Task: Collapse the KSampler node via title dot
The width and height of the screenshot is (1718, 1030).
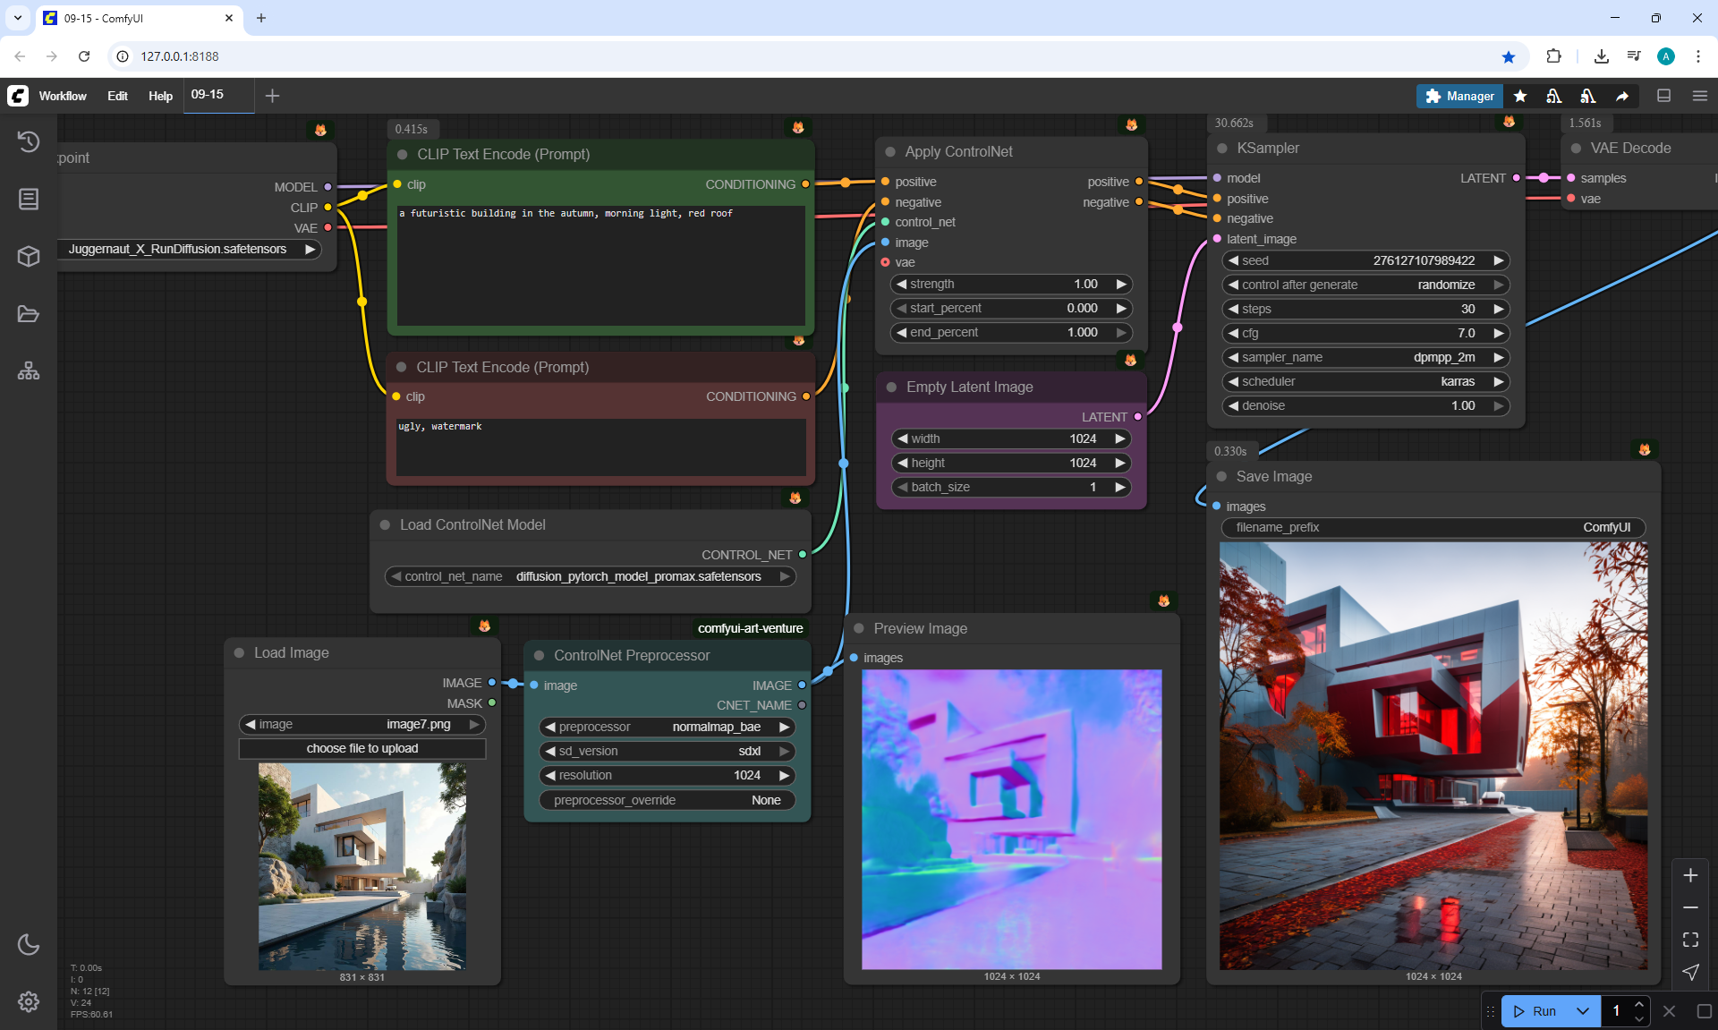Action: pos(1222,149)
